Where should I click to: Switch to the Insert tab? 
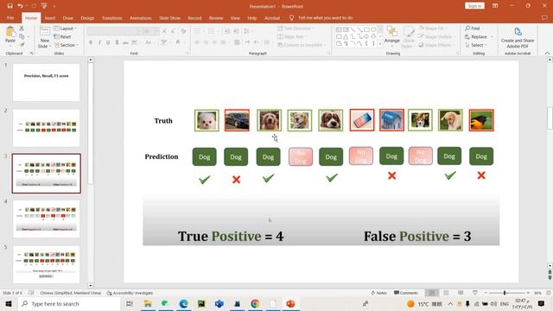click(x=50, y=17)
